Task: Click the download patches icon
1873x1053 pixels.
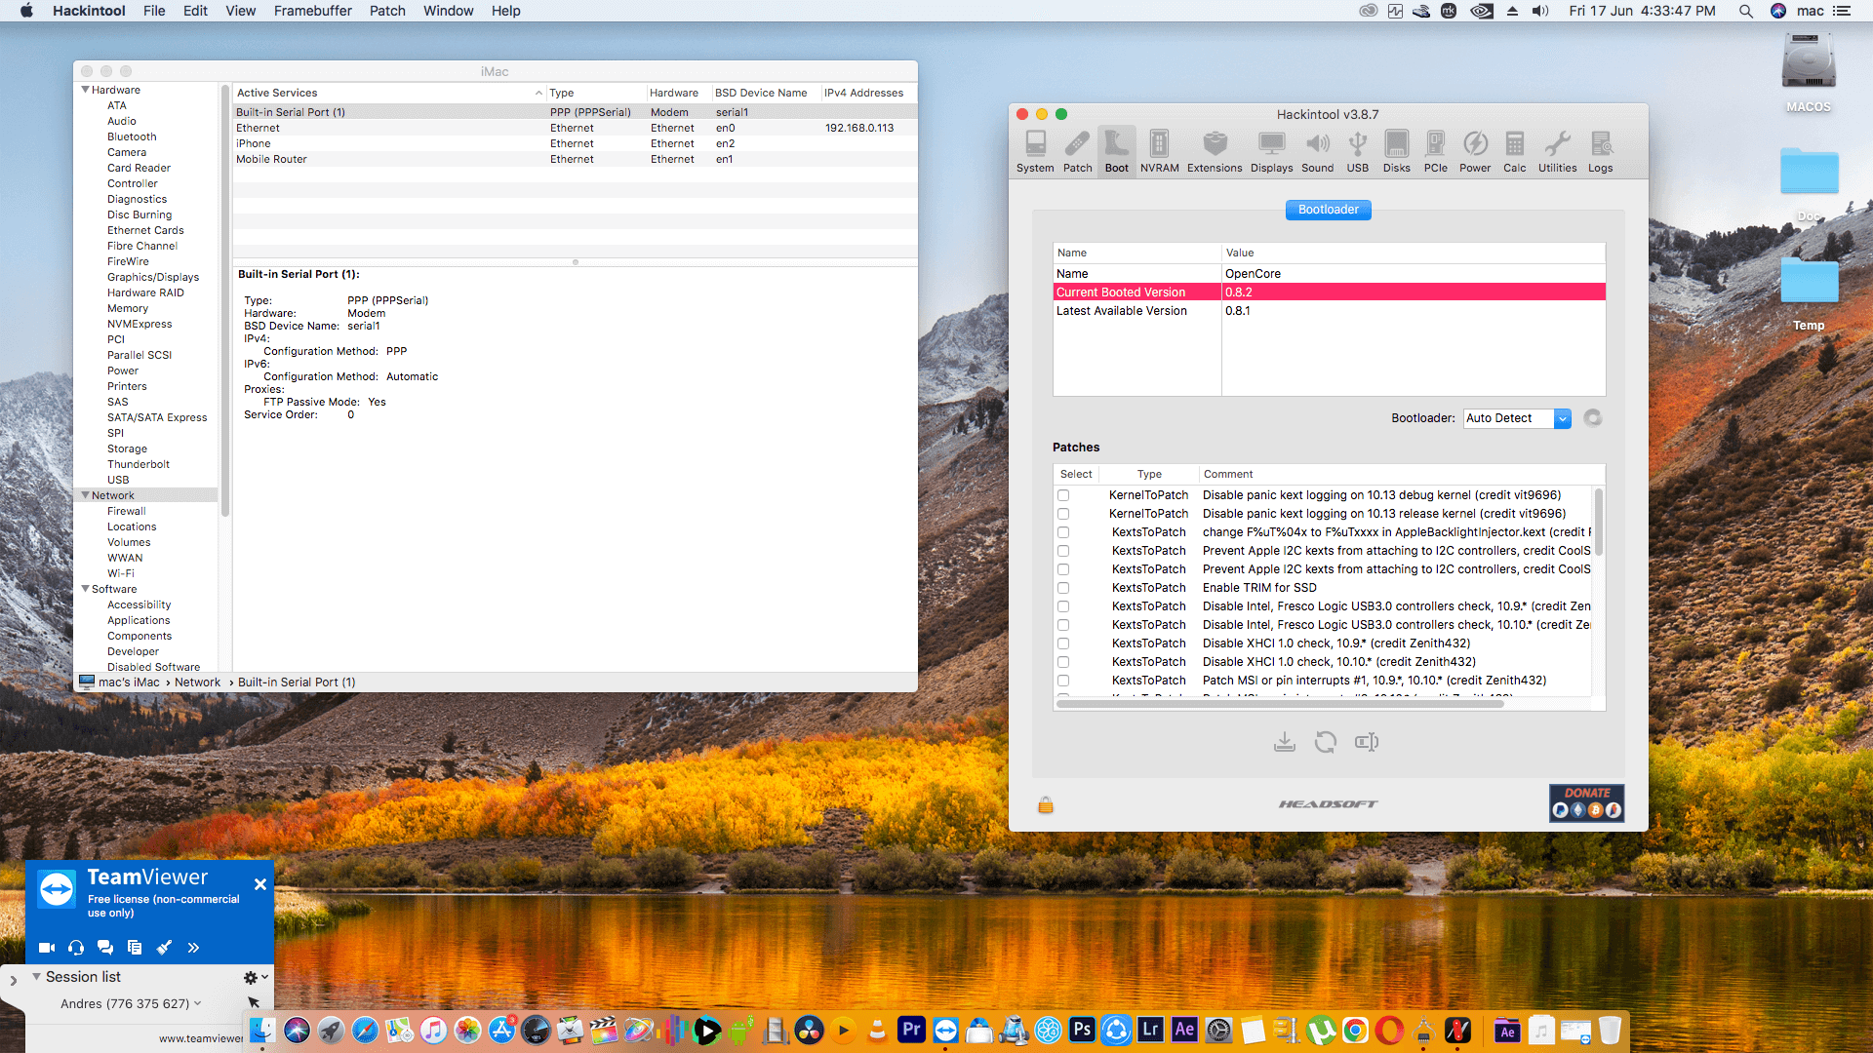Action: pos(1285,743)
